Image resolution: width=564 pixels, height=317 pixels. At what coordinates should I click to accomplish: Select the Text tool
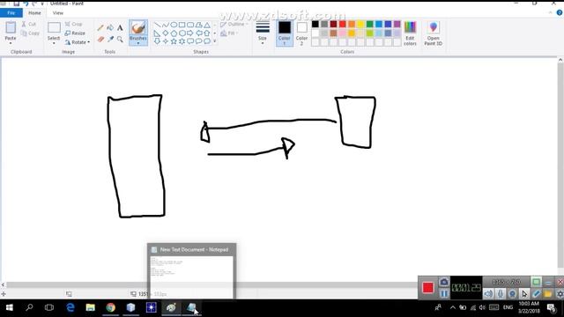(x=120, y=27)
